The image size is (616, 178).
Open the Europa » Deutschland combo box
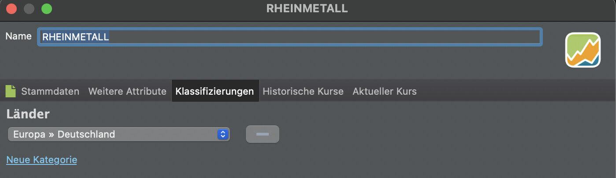pos(119,134)
